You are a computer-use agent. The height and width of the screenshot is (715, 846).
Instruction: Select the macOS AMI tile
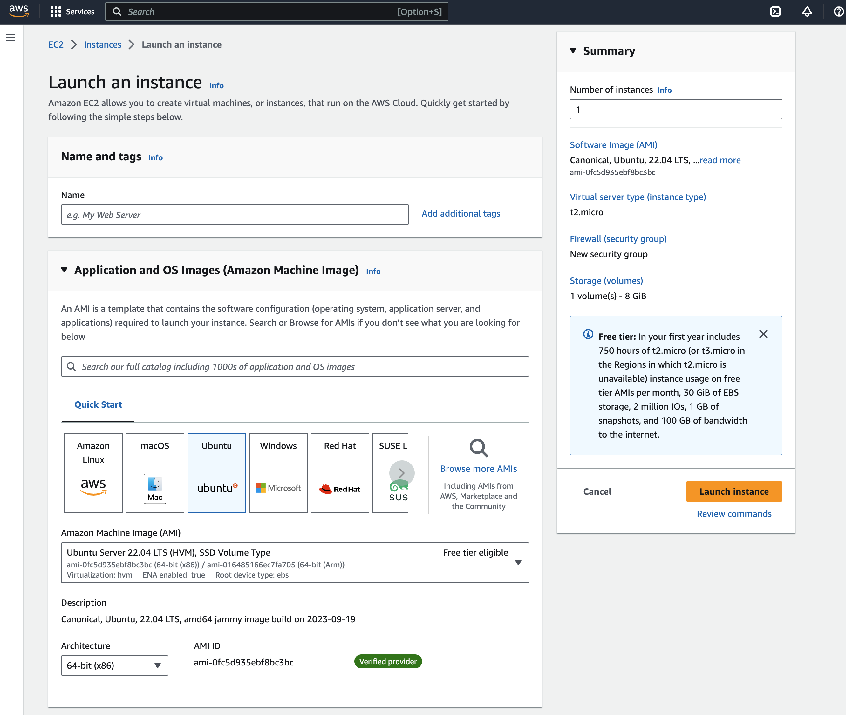(155, 473)
